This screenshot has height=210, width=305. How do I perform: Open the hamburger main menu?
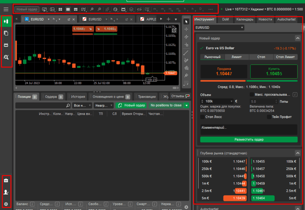pyautogui.click(x=6, y=9)
